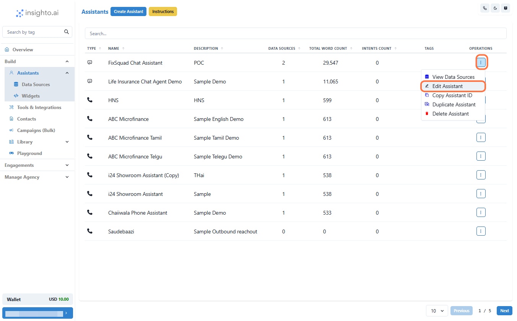This screenshot has width=517, height=321.
Task: Open operations menu for Saudebaazi row
Action: click(481, 231)
